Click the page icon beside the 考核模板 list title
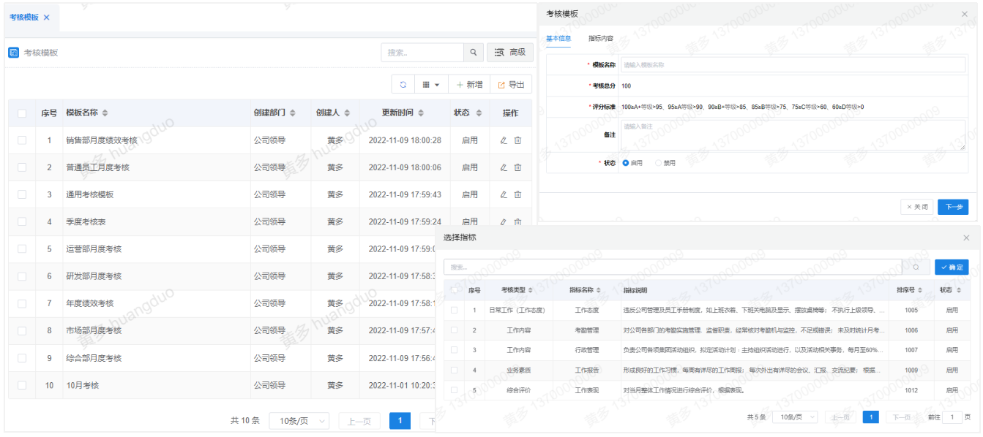 tap(14, 53)
